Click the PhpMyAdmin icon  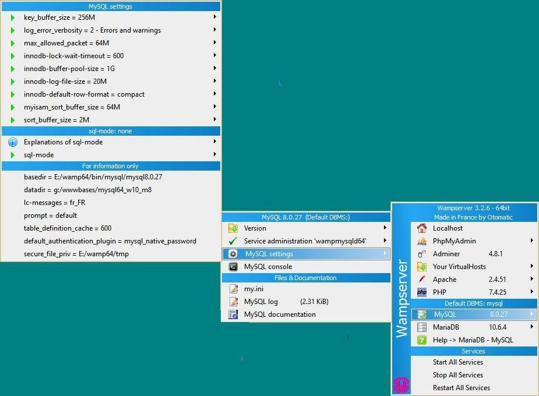point(422,241)
